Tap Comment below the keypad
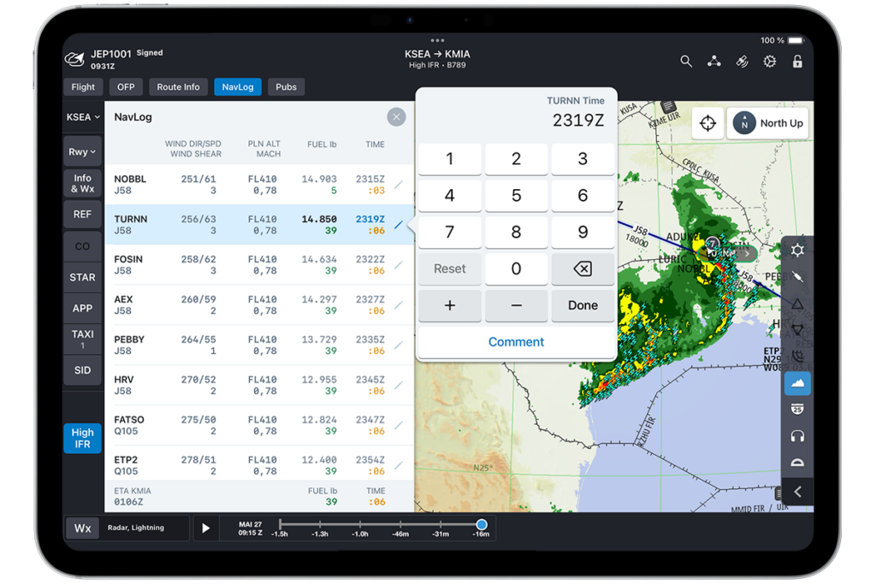The height and width of the screenshot is (584, 876). tap(516, 341)
